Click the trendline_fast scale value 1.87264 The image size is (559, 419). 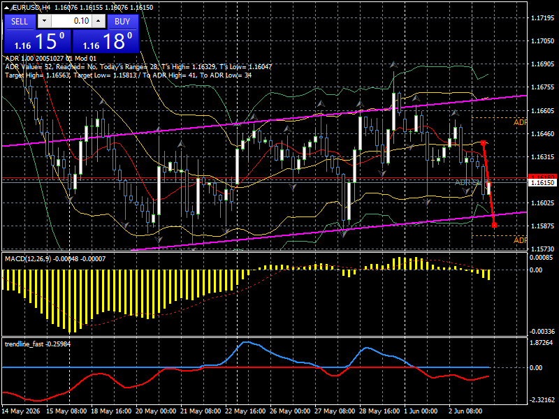click(542, 343)
